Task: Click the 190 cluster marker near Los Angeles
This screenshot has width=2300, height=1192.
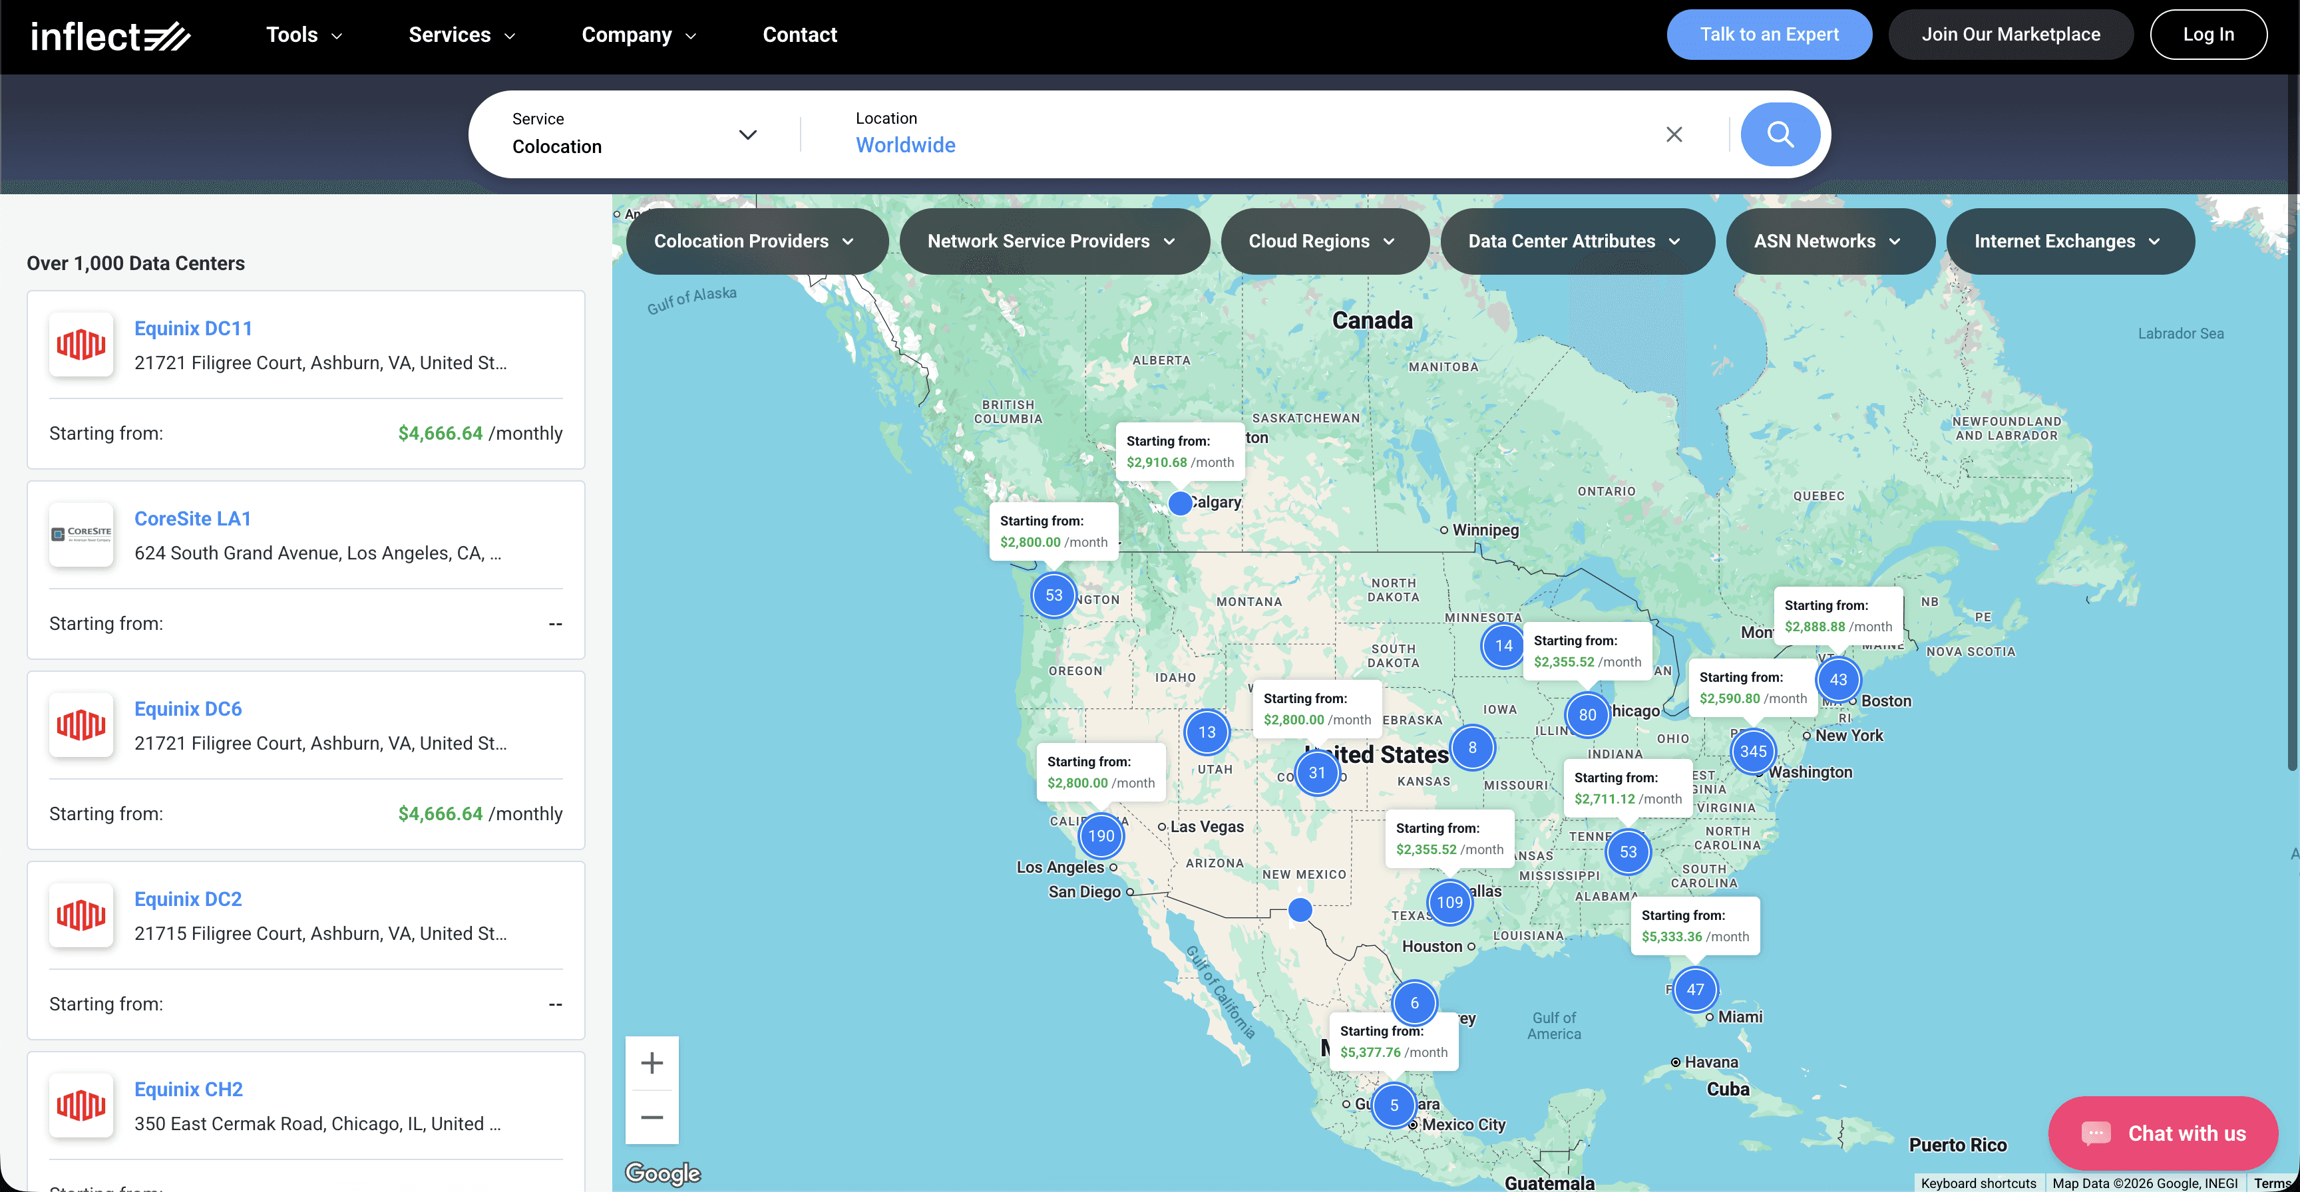Action: [x=1100, y=836]
